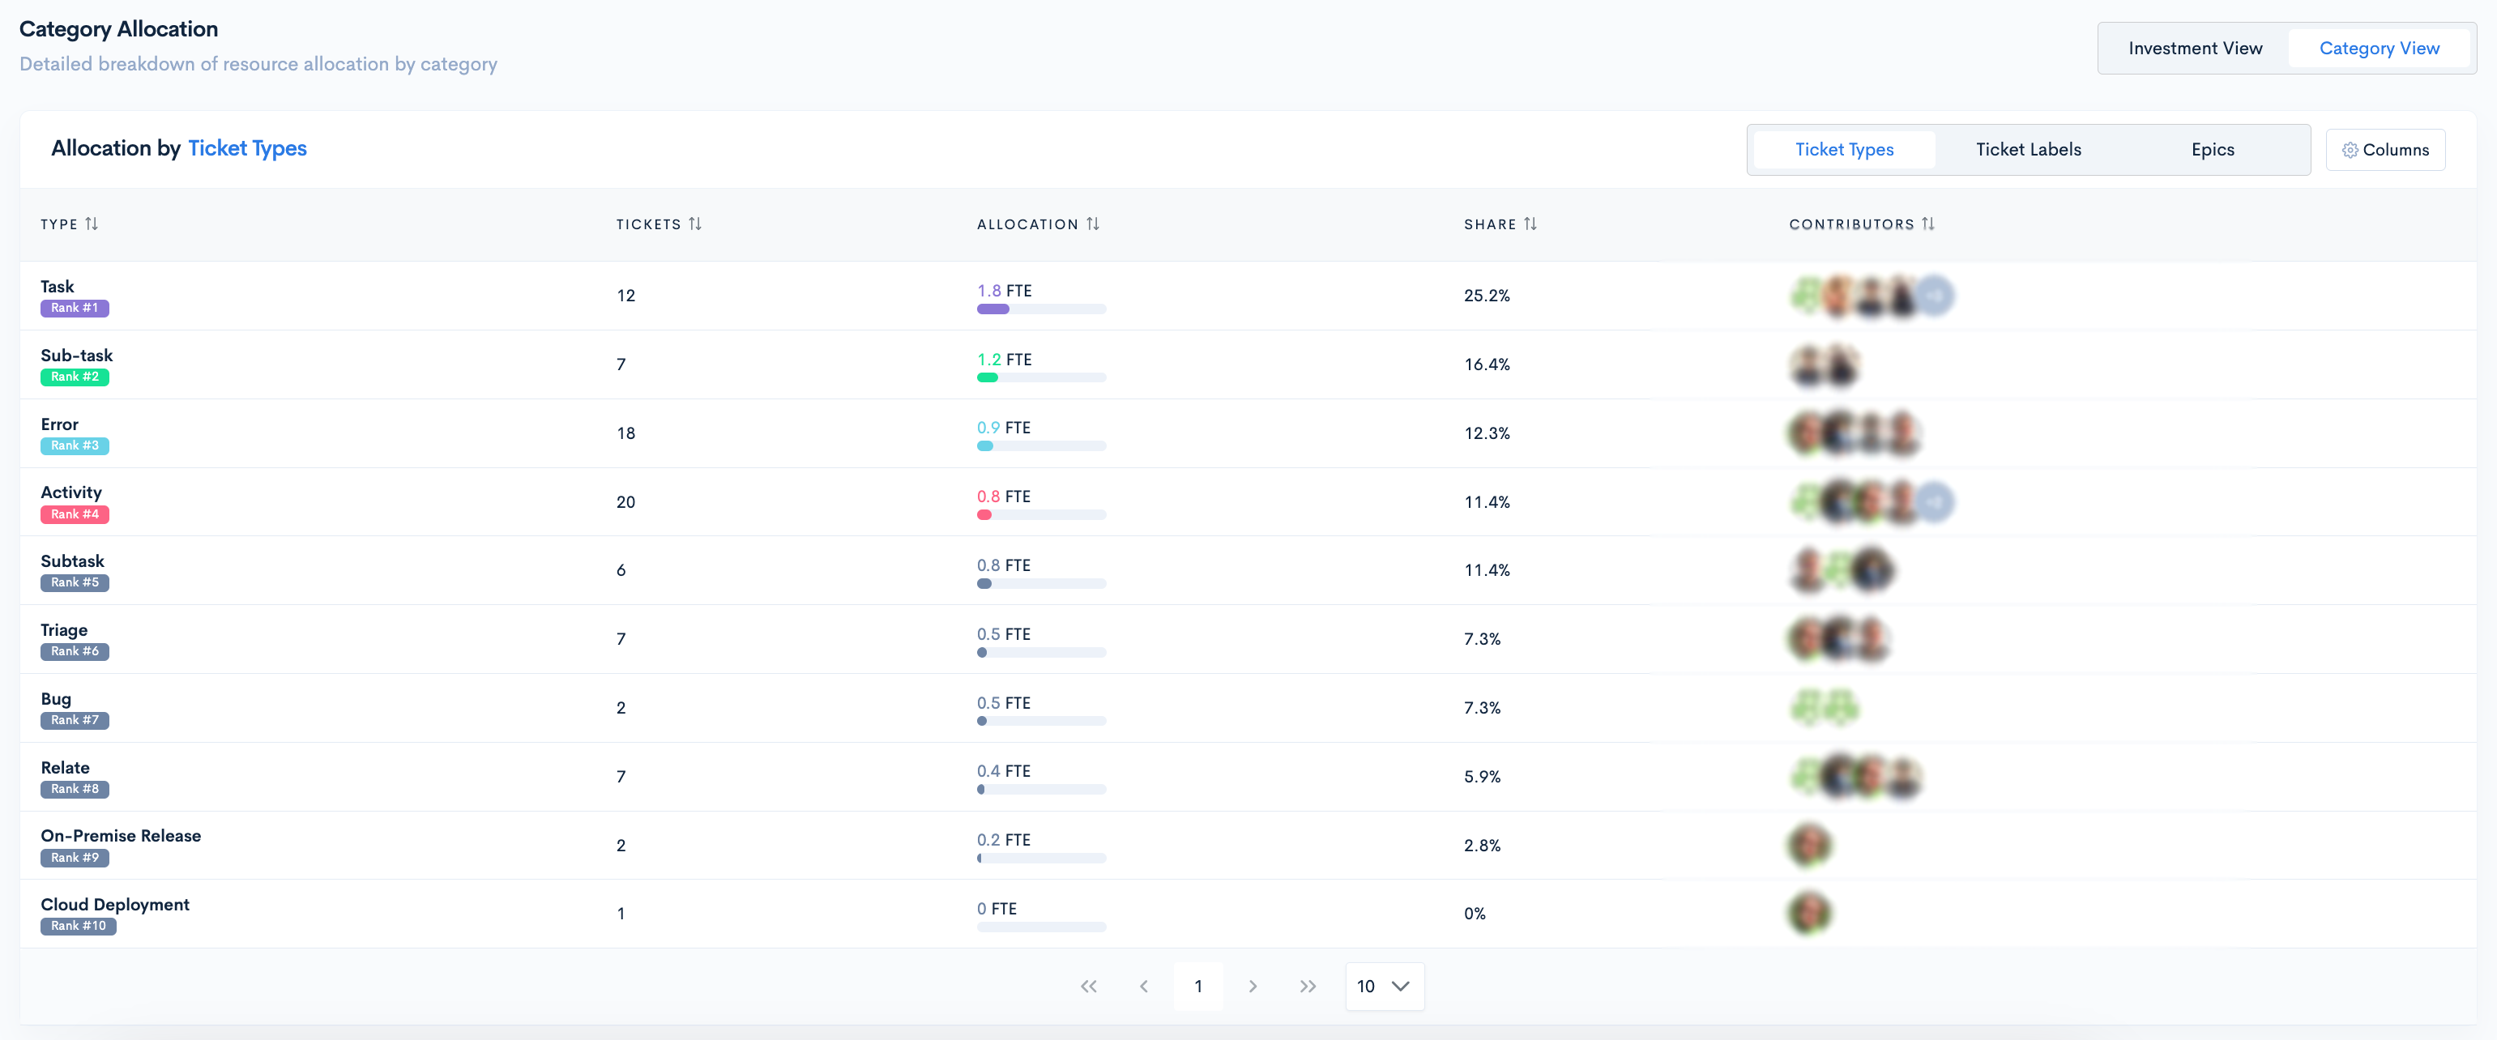Click page number 1 button
The image size is (2497, 1040).
pyautogui.click(x=1198, y=987)
